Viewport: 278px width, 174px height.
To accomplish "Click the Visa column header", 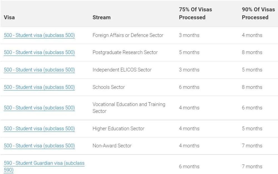I will coord(9,17).
